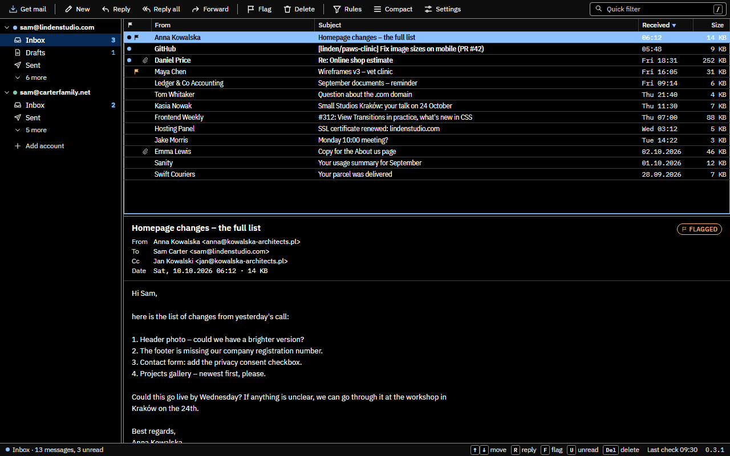
Task: Compose a message with the New button
Action: coord(77,9)
